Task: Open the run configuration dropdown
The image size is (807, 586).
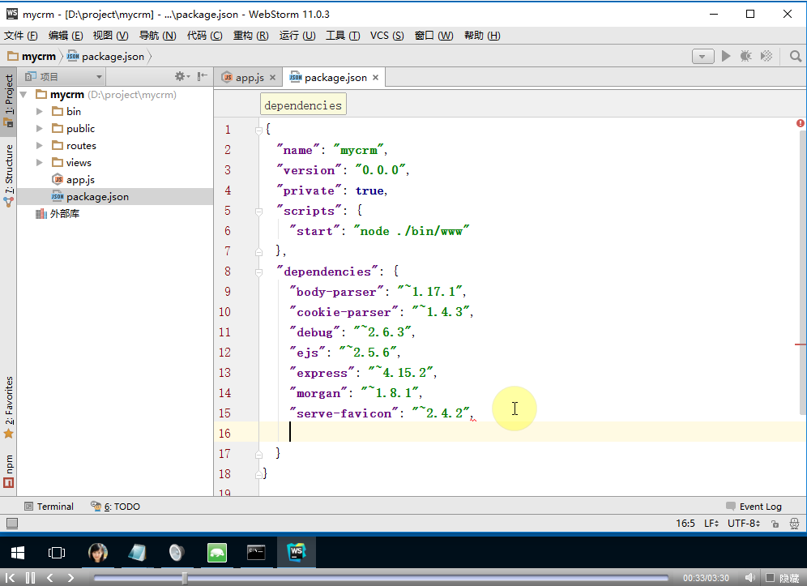Action: coord(702,56)
